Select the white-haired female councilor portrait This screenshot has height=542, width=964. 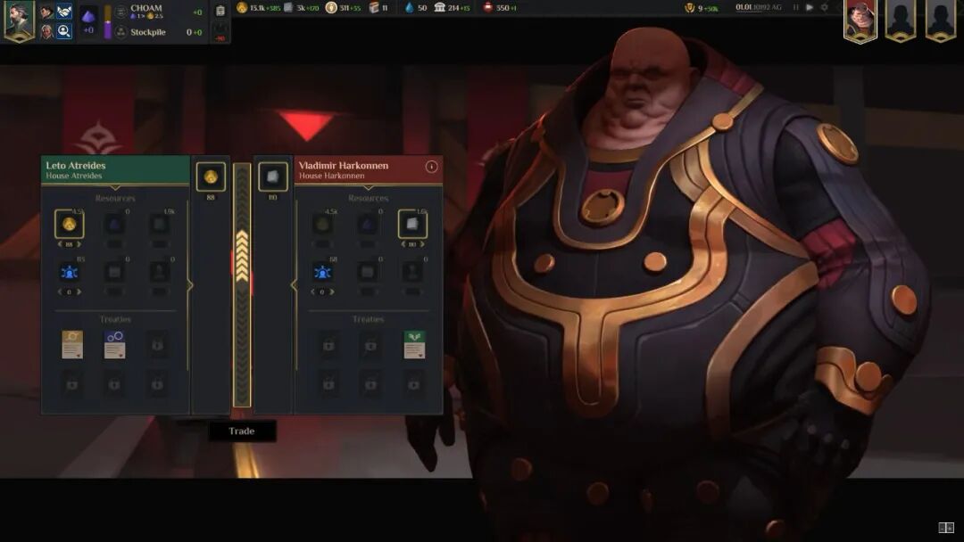[x=46, y=31]
